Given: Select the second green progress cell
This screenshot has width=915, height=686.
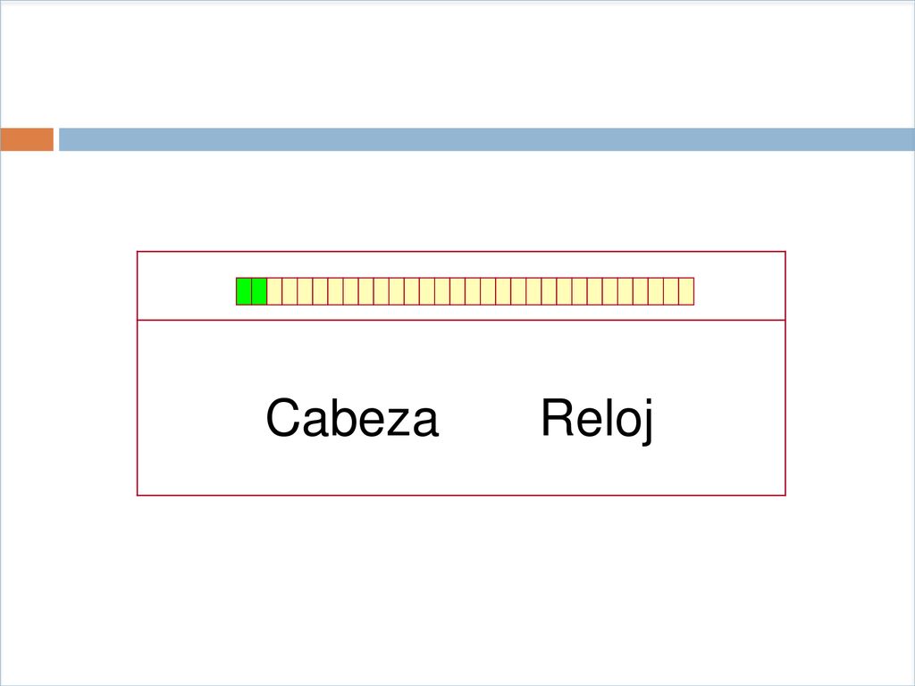Looking at the screenshot, I should click(x=259, y=291).
